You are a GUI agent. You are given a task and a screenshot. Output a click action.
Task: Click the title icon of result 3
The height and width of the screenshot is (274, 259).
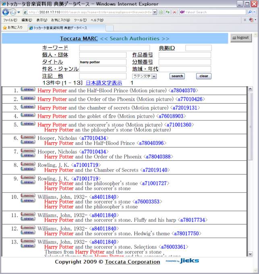[x=28, y=107]
